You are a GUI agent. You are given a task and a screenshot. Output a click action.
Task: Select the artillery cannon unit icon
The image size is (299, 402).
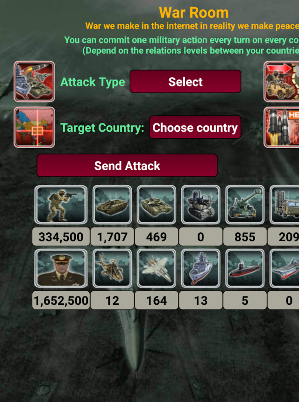coord(245,205)
